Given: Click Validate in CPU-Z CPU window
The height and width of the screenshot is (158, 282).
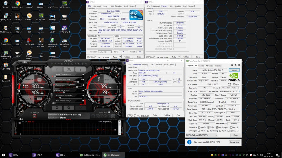Looking at the screenshot, I should 127,57.
